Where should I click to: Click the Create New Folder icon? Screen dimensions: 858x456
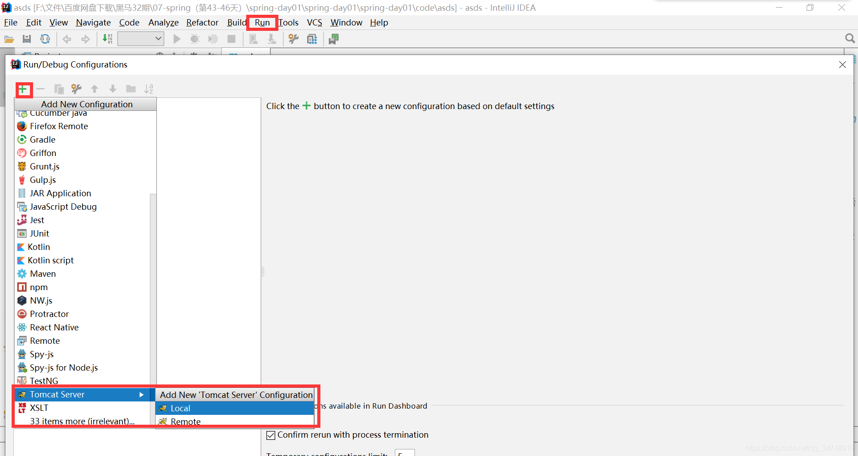[x=131, y=89]
